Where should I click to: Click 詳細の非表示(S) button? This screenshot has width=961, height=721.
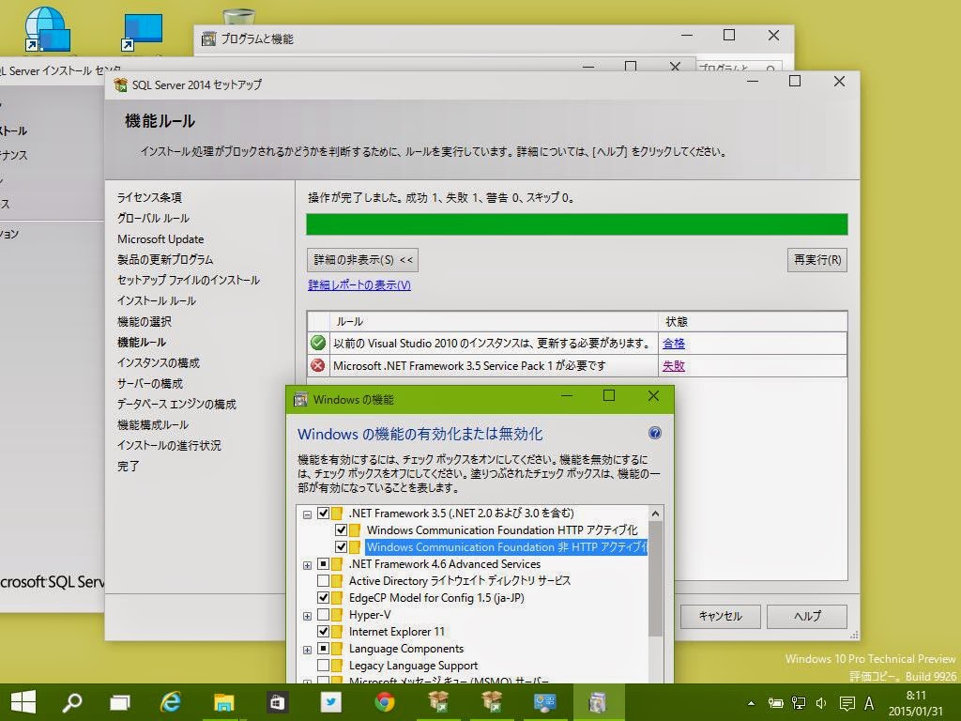point(363,260)
